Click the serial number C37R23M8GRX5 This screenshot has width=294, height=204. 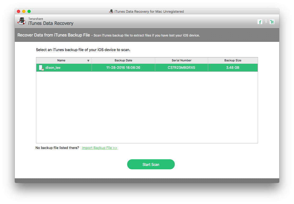pos(181,67)
